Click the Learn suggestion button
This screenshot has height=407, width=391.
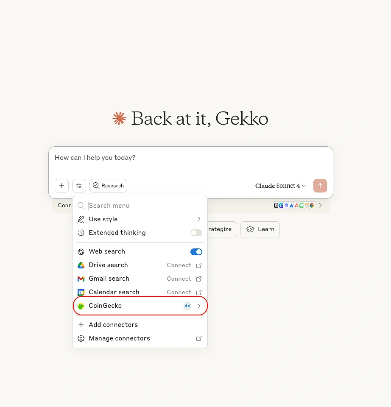260,229
